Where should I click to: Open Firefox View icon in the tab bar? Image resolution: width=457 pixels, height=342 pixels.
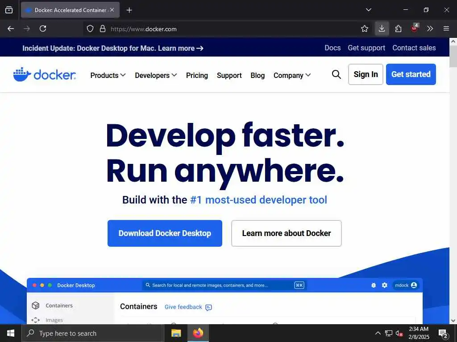pos(9,10)
